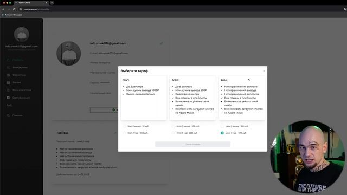Image resolution: width=347 pixels, height=195 pixels.
Task: Click the Artist plan card
Action: [193, 98]
